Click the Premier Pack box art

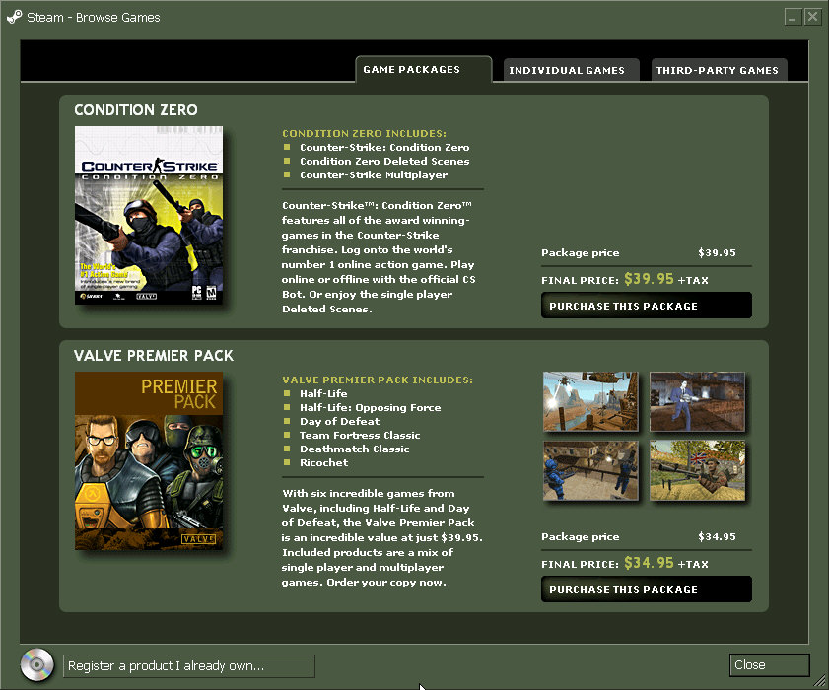149,460
